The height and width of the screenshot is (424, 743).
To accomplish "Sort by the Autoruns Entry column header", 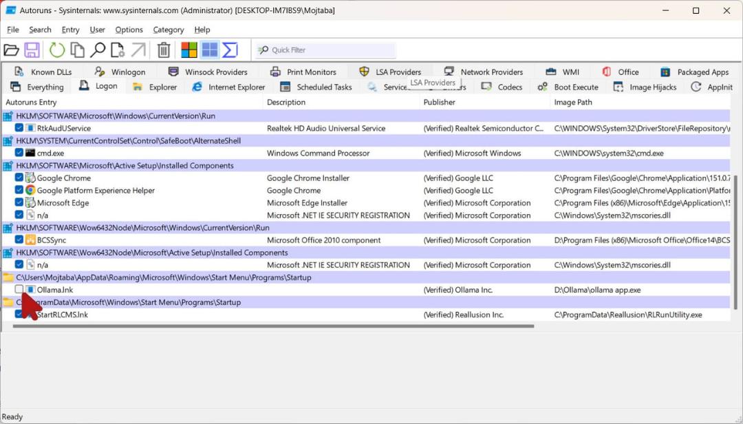I will click(132, 102).
